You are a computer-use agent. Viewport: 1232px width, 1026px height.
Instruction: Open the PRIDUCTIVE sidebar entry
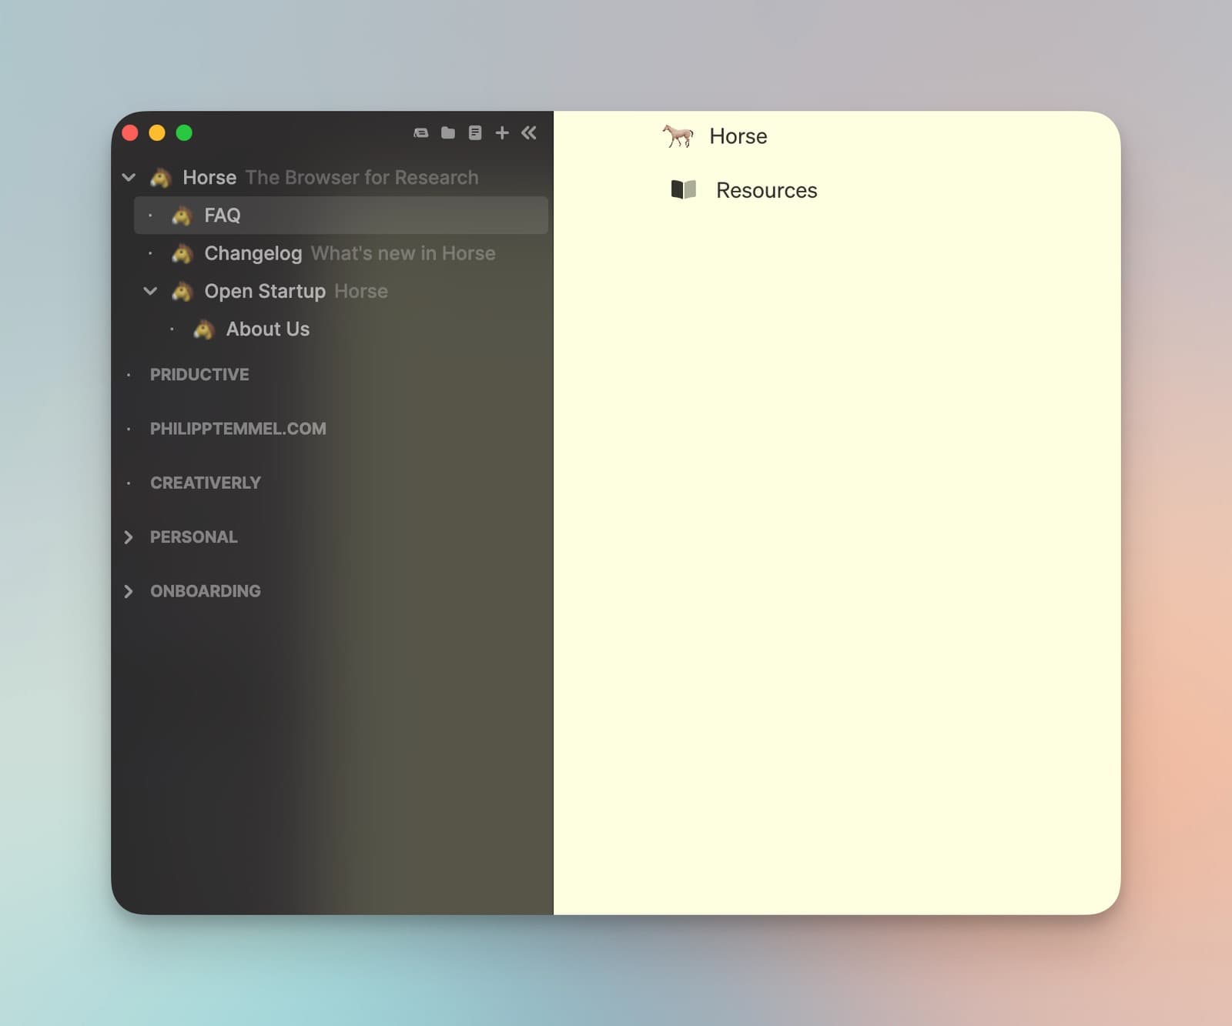(x=199, y=375)
